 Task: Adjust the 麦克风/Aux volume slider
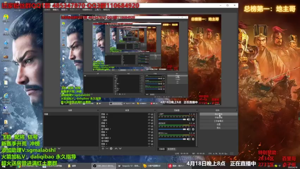click(x=172, y=139)
